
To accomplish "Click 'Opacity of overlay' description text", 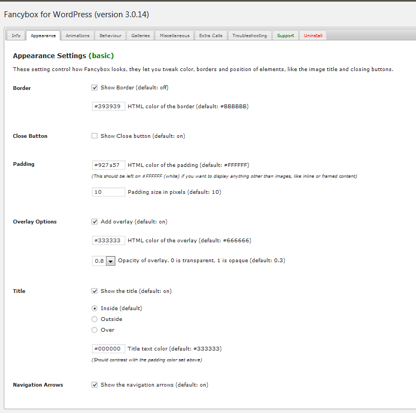I will [x=202, y=261].
